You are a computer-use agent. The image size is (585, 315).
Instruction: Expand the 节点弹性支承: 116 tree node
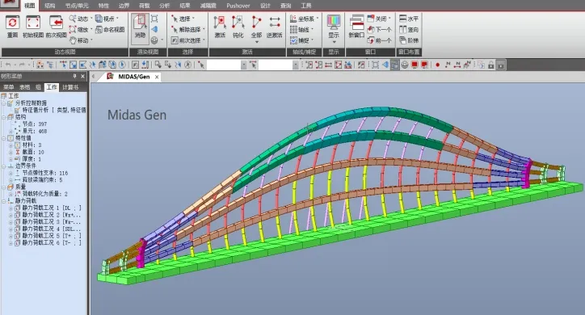click(x=11, y=173)
